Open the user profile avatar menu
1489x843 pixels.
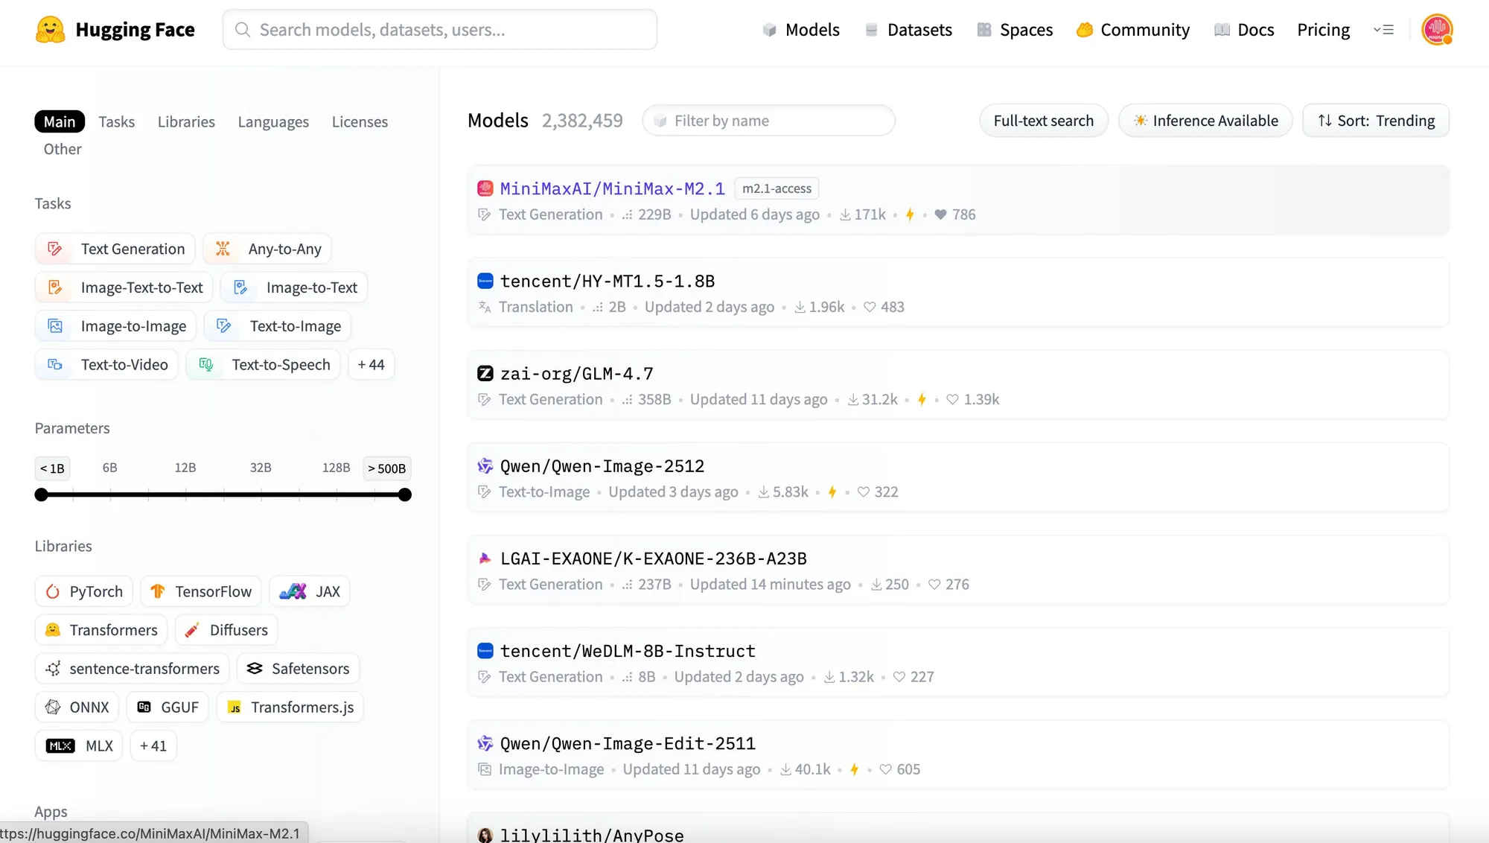1437,30
